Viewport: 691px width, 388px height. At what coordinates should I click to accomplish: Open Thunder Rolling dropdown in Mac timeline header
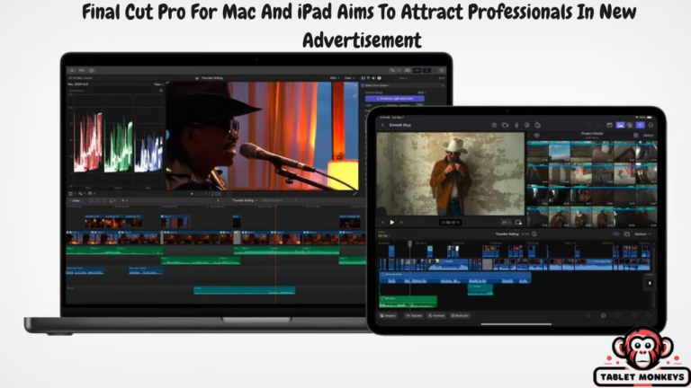pyautogui.click(x=245, y=200)
